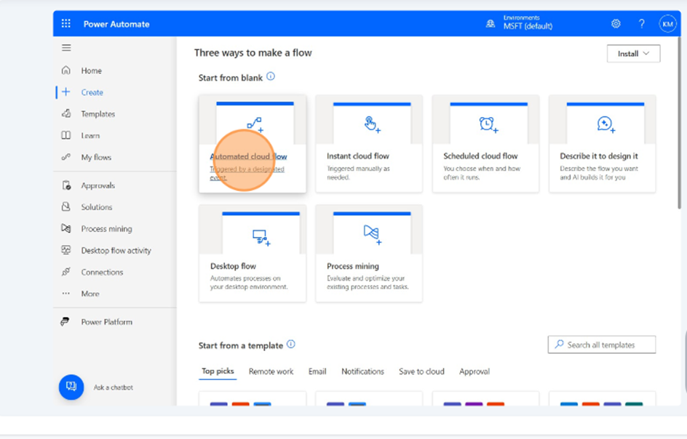Viewport: 687px width, 439px height.
Task: Click the Connections plug icon
Action: (x=65, y=272)
